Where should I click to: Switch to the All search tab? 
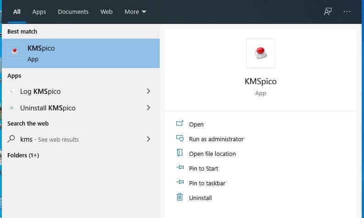[x=17, y=11]
